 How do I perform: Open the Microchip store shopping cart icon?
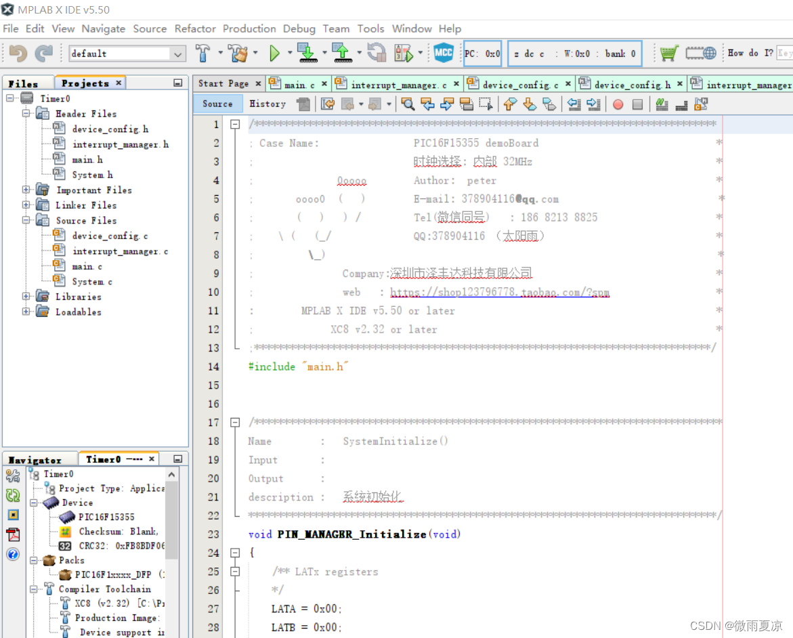click(668, 53)
